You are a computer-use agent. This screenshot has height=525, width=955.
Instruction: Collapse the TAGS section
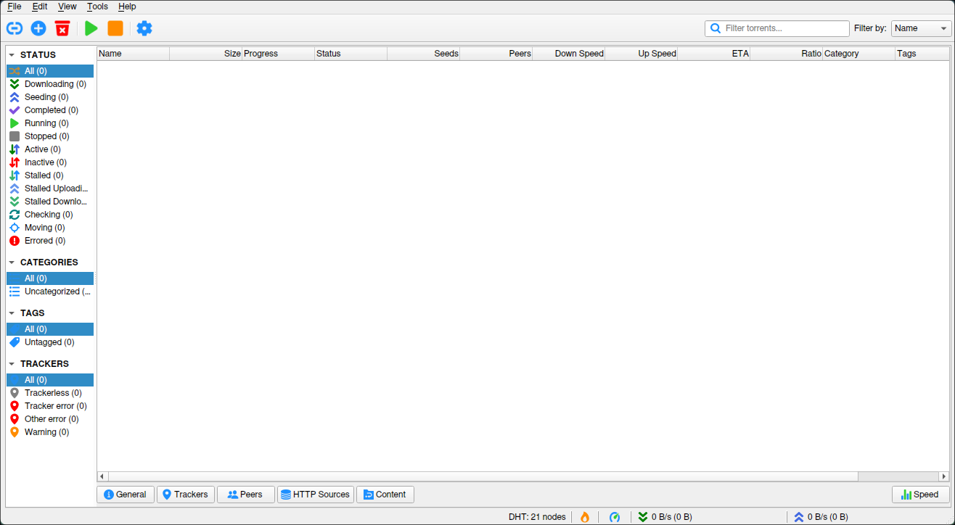click(12, 313)
